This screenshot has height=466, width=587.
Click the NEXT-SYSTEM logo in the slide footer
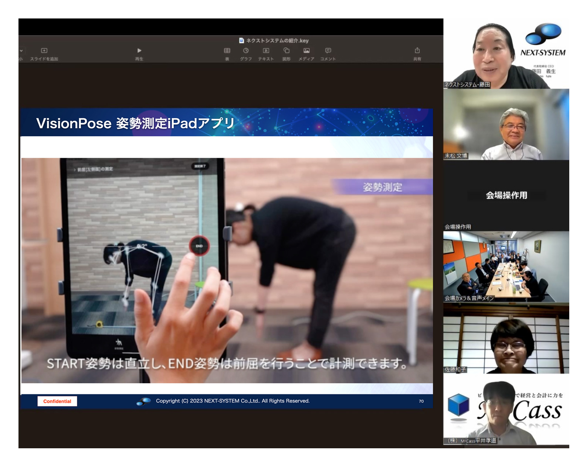point(143,401)
